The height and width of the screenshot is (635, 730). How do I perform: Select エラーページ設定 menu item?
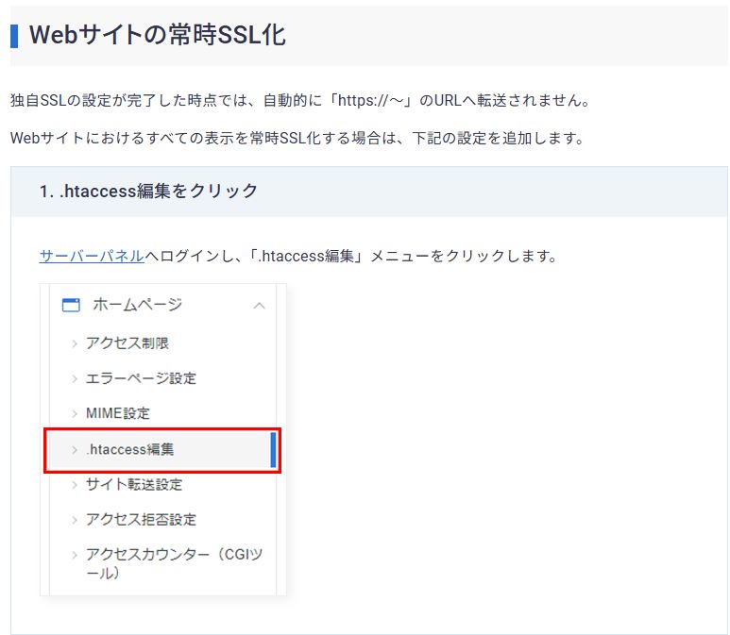click(141, 378)
